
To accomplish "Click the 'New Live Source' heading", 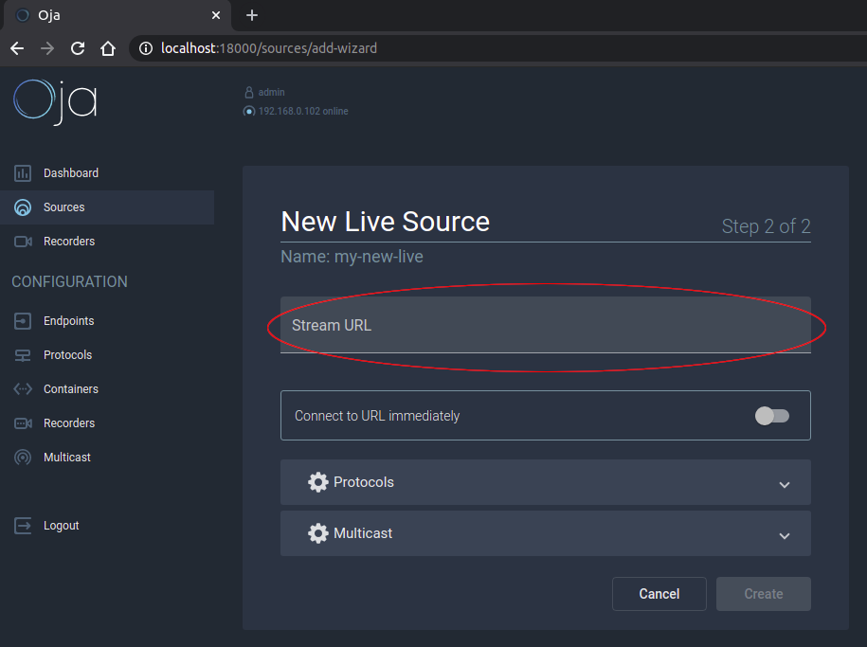I will point(386,222).
